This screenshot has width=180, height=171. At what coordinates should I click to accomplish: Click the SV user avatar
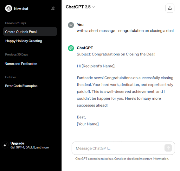pos(71,25)
